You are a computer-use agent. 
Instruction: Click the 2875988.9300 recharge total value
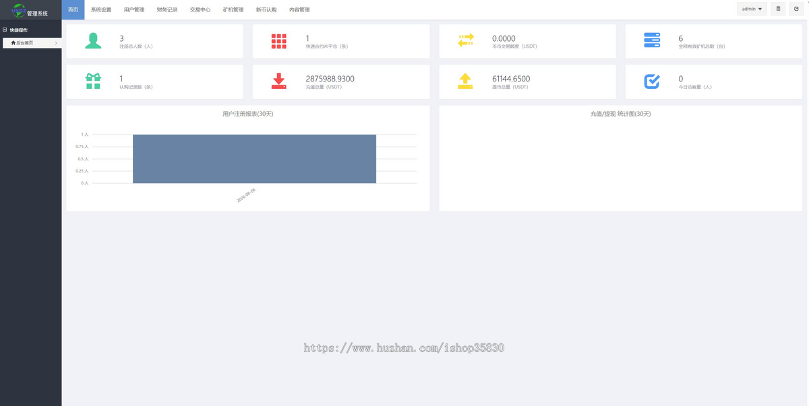pos(330,79)
